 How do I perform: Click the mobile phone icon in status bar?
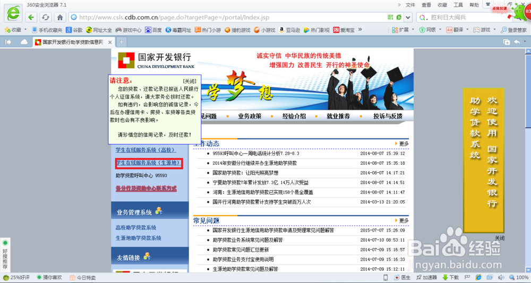386,278
